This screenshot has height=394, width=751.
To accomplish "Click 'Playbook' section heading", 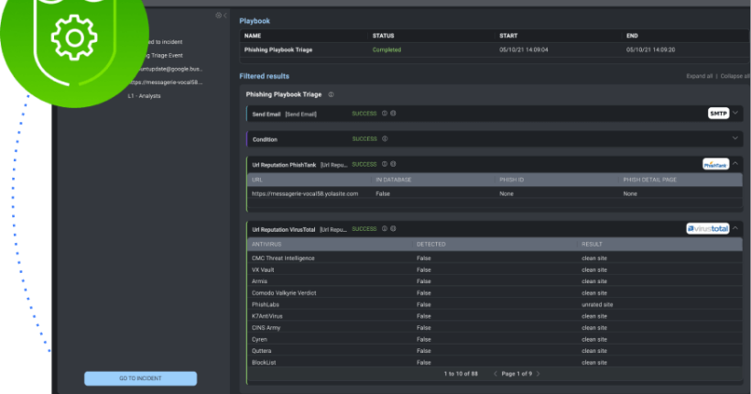I will click(255, 21).
